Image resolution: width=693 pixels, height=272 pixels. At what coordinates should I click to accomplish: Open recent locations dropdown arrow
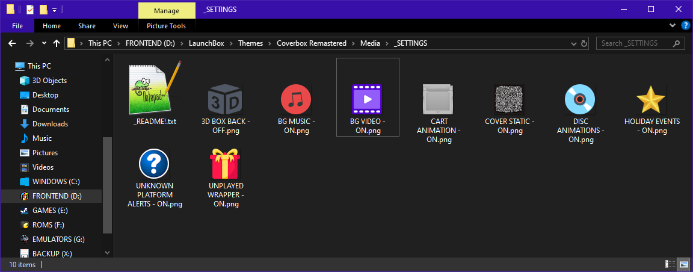click(44, 43)
